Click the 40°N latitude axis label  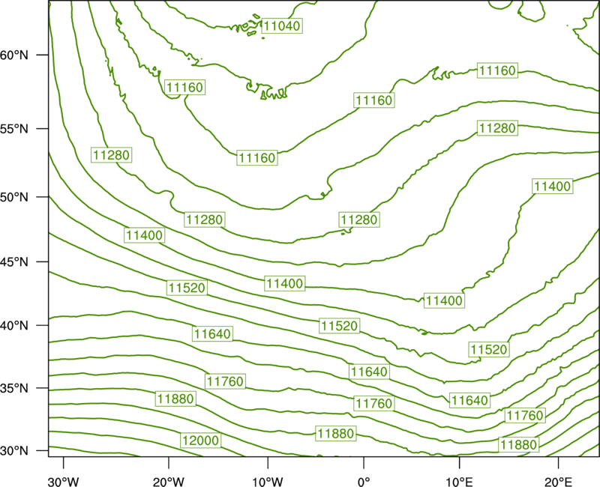(x=14, y=326)
